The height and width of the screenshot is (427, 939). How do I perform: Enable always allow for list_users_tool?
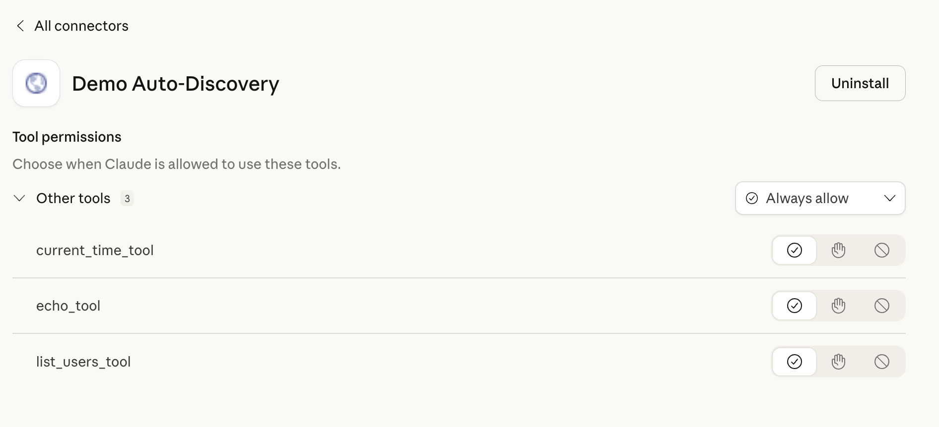tap(794, 362)
